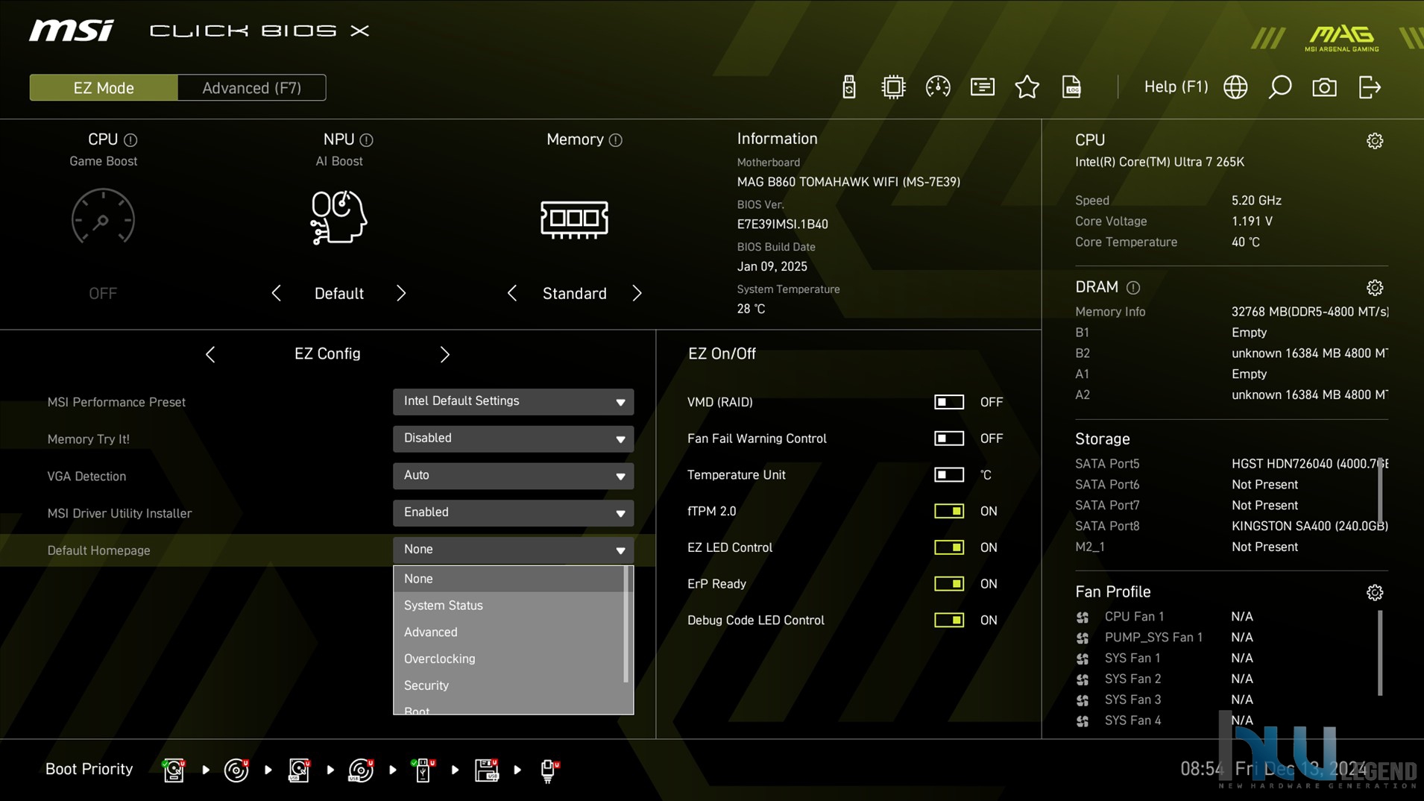This screenshot has height=801, width=1424.
Task: Select next Memory profile arrow
Action: click(x=637, y=293)
